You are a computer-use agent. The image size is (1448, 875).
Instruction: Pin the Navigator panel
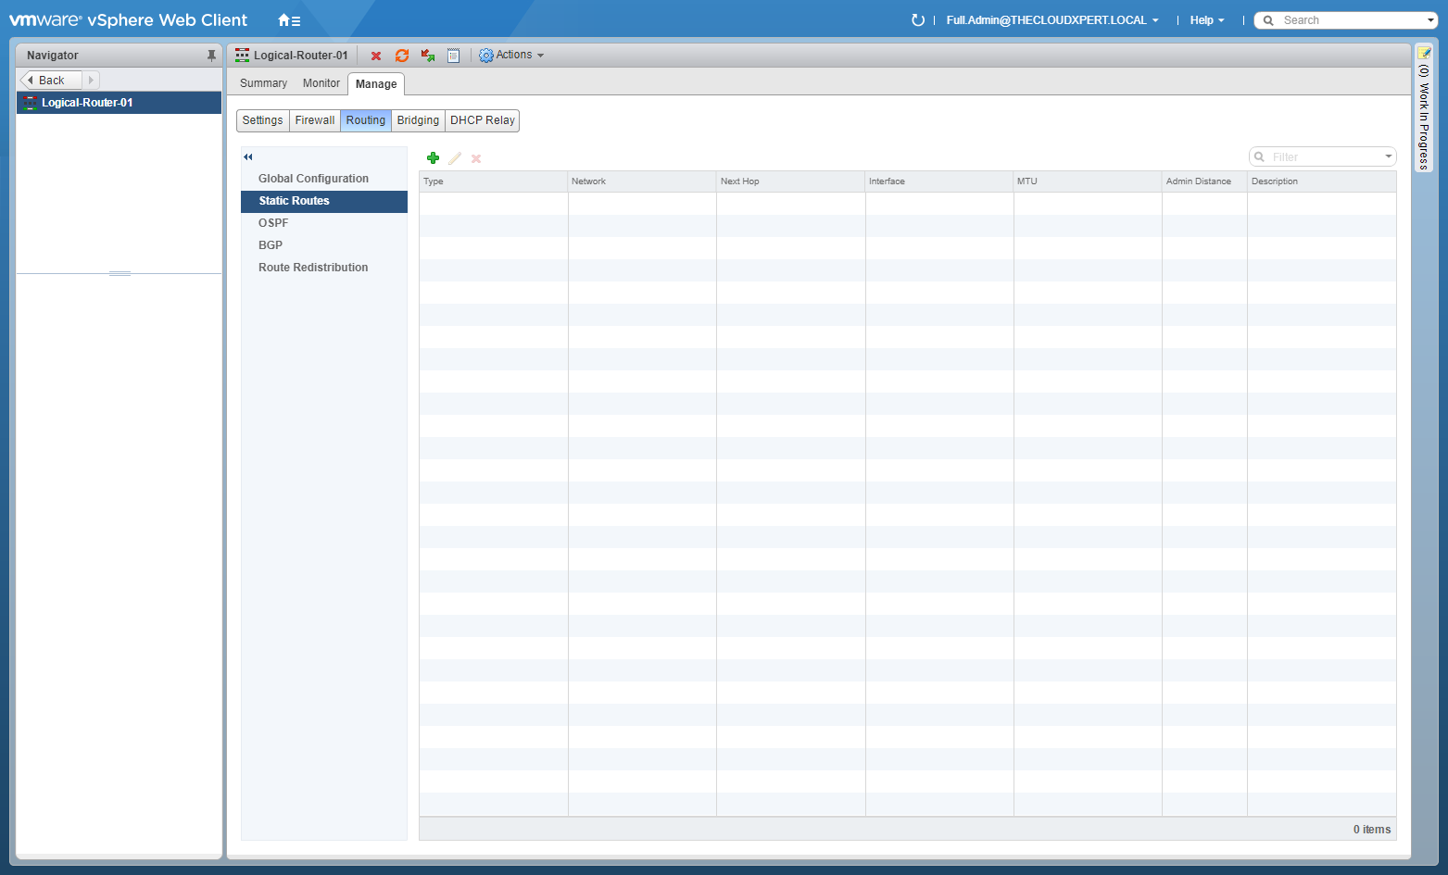pyautogui.click(x=211, y=56)
